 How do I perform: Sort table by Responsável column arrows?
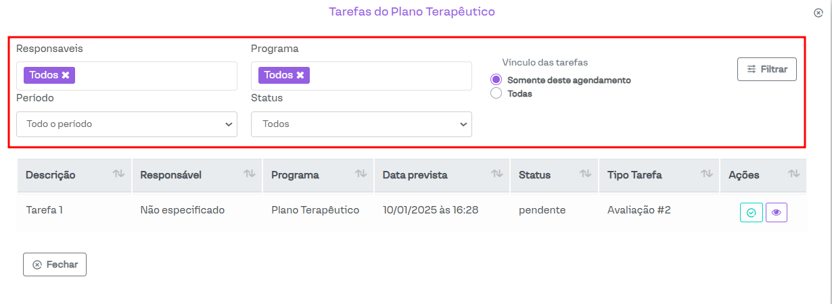click(249, 174)
